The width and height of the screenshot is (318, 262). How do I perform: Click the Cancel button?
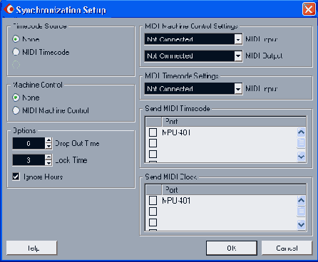(x=287, y=248)
